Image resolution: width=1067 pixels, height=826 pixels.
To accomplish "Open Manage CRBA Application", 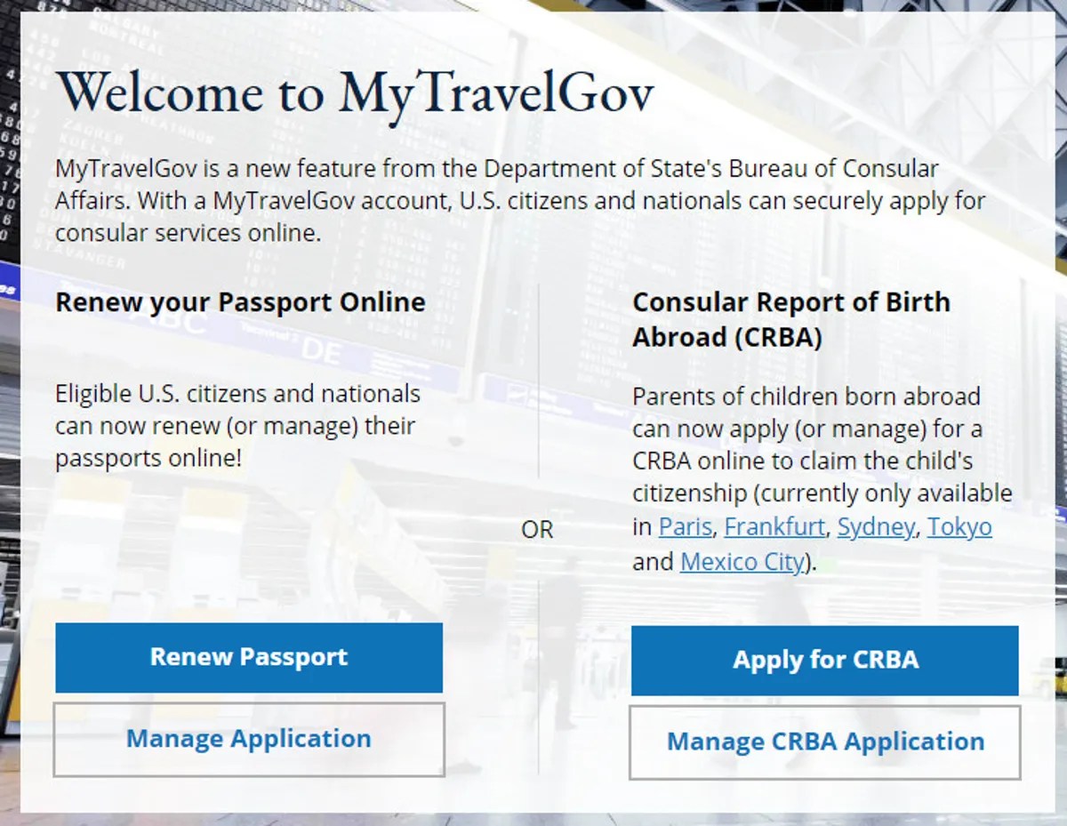I will tap(824, 742).
